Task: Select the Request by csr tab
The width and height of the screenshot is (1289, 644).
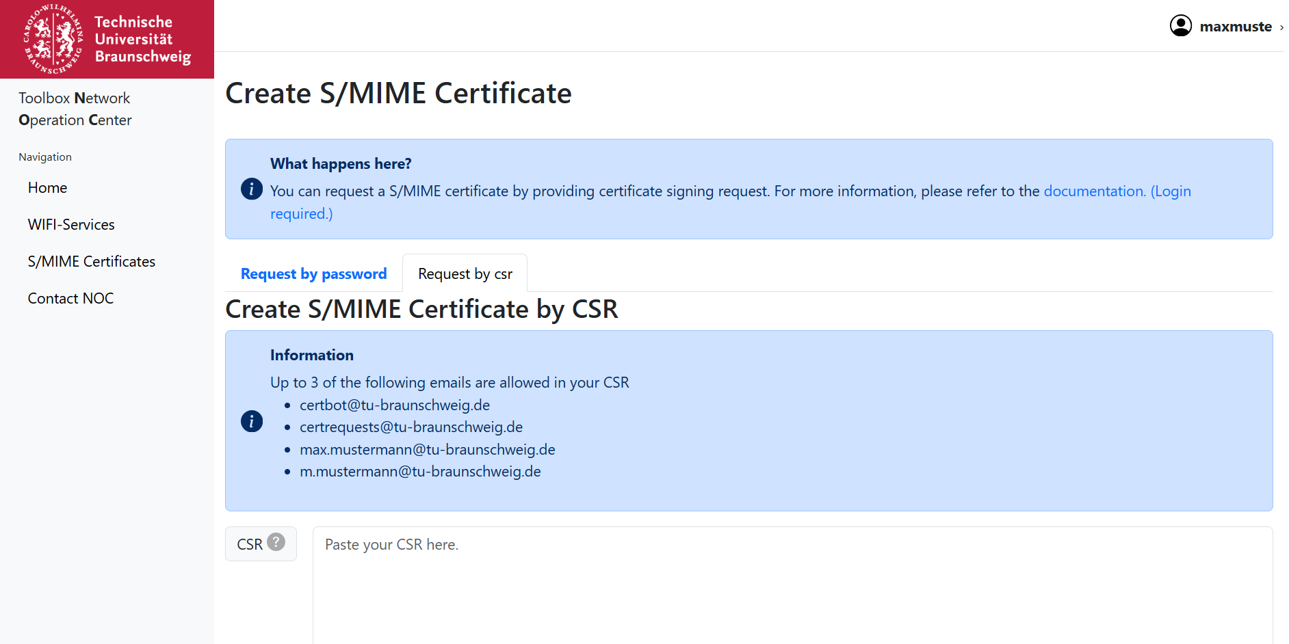Action: tap(465, 273)
